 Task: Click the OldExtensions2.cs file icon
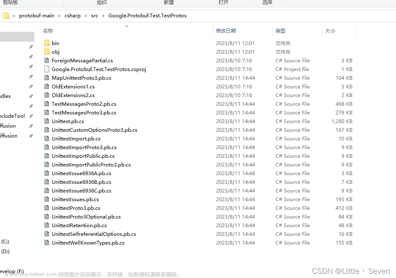[47, 95]
